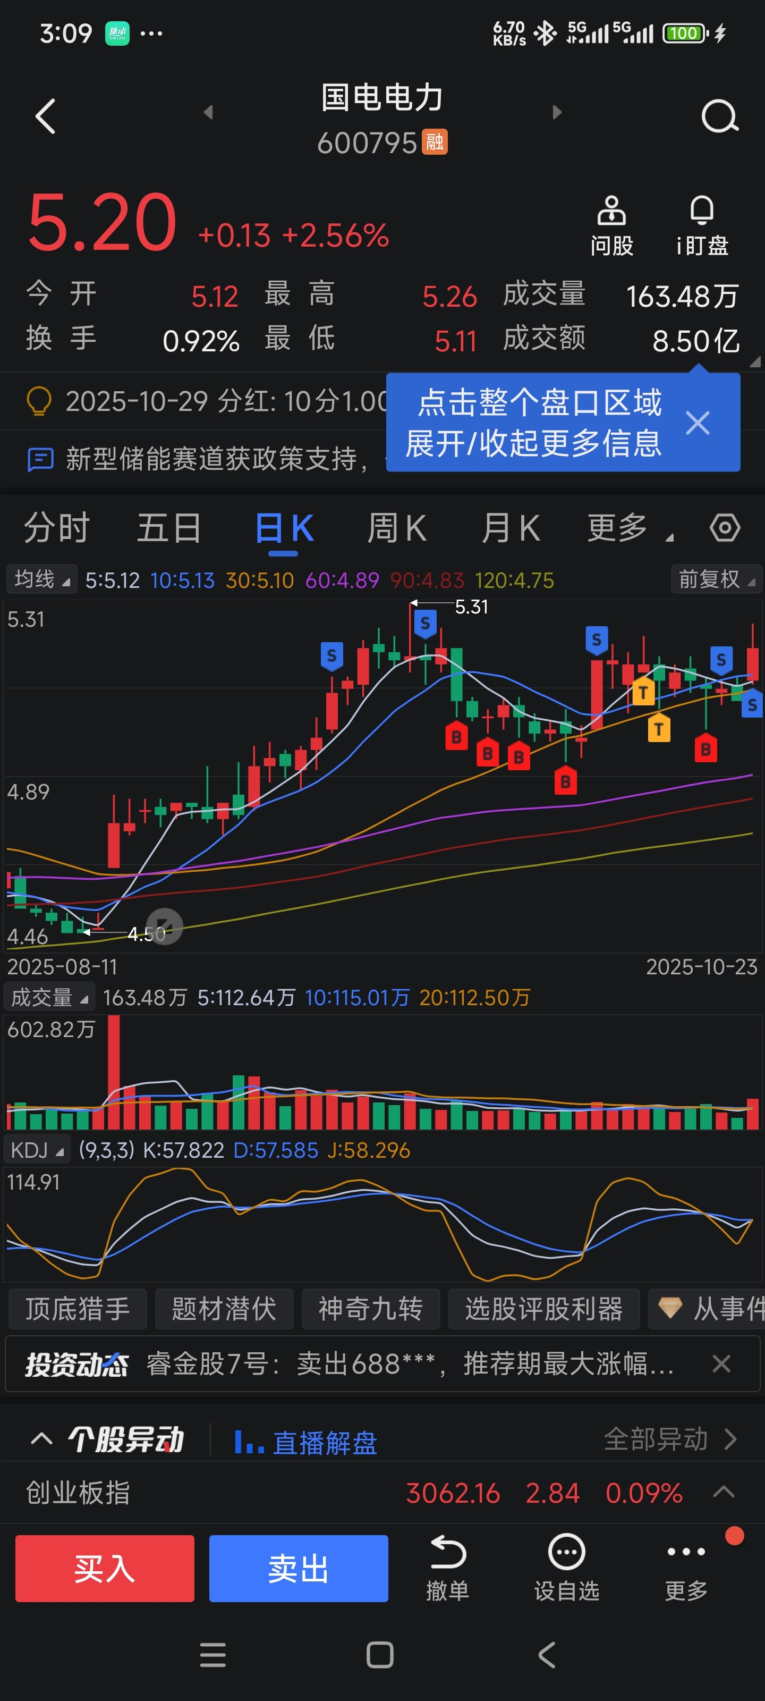The width and height of the screenshot is (765, 1701).
Task: Open the 问股 ask-stock icon
Action: (x=612, y=226)
